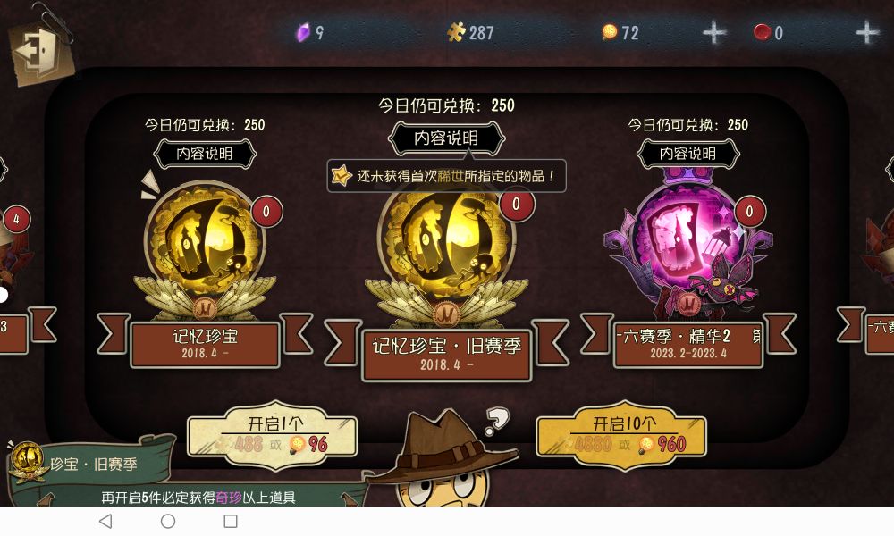
Task: Add more light bulb currency with plus
Action: coord(713,32)
